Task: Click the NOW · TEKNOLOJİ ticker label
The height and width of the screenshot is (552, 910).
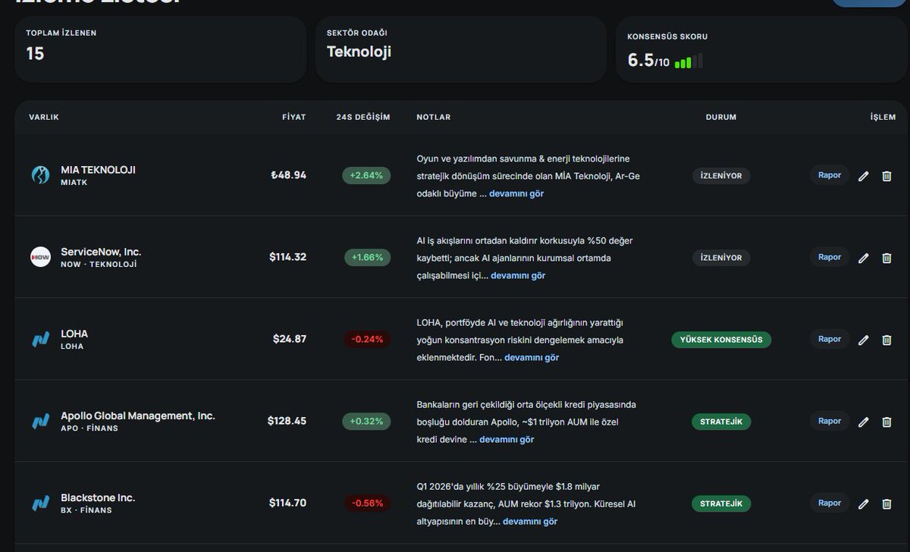Action: point(99,265)
